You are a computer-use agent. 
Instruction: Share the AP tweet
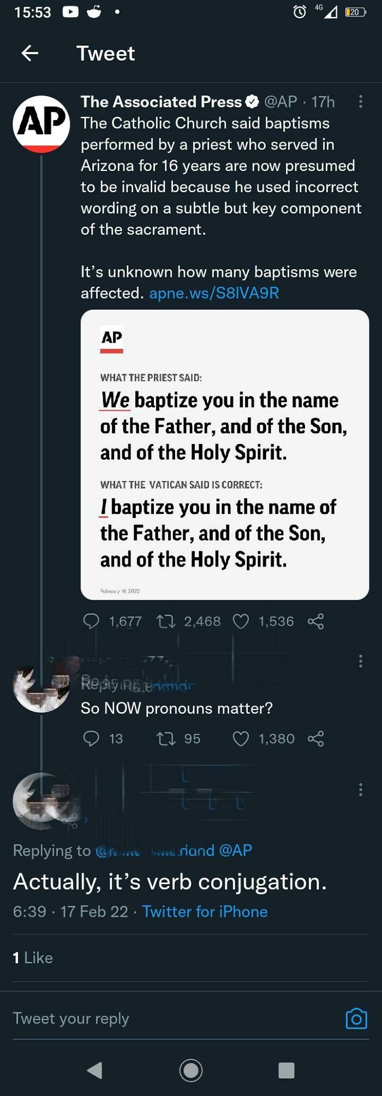pyautogui.click(x=316, y=621)
